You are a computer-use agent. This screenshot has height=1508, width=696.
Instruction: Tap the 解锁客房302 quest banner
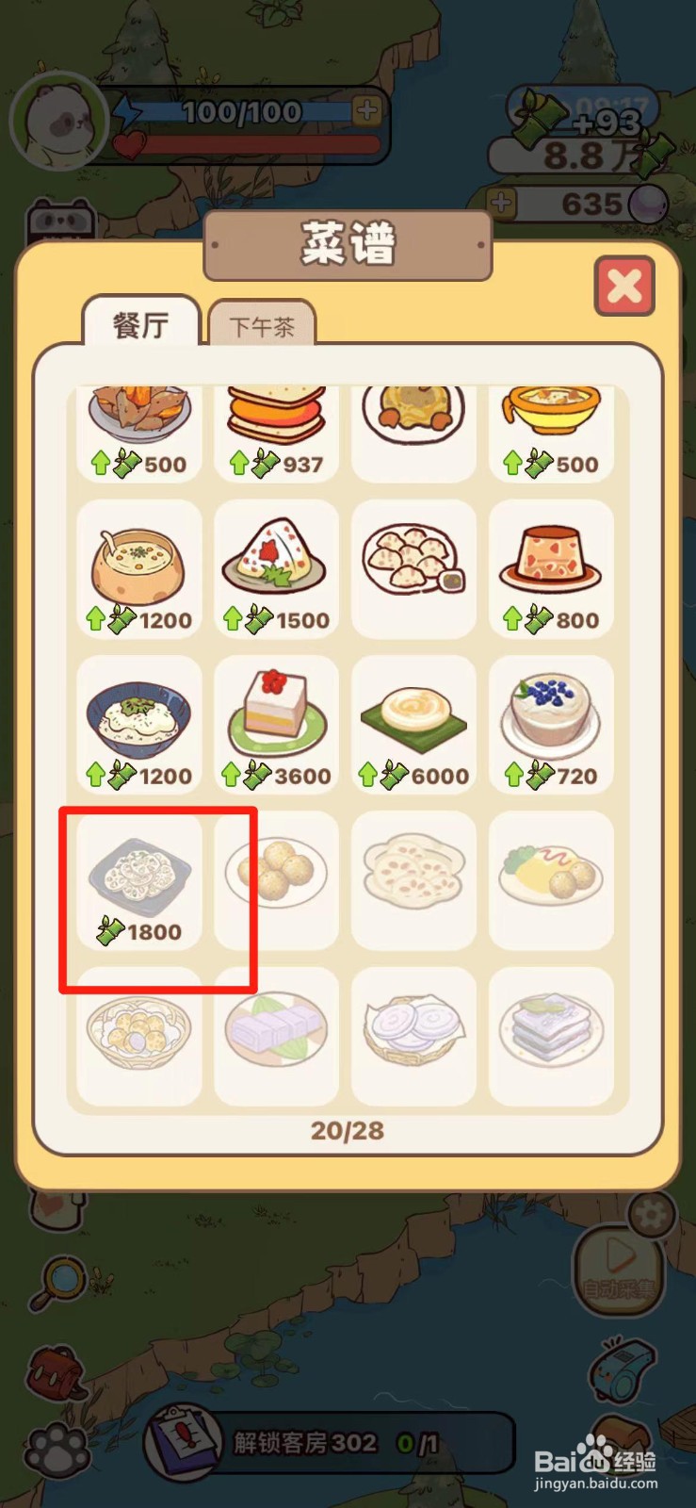tap(330, 1442)
